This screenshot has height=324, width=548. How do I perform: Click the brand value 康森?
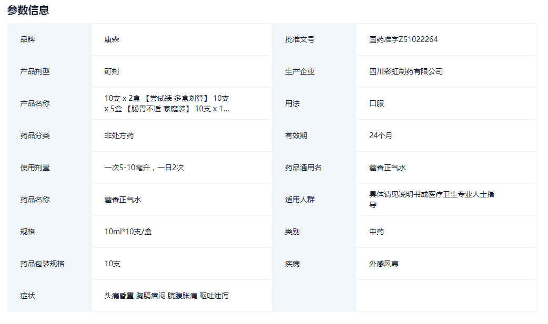click(x=112, y=39)
